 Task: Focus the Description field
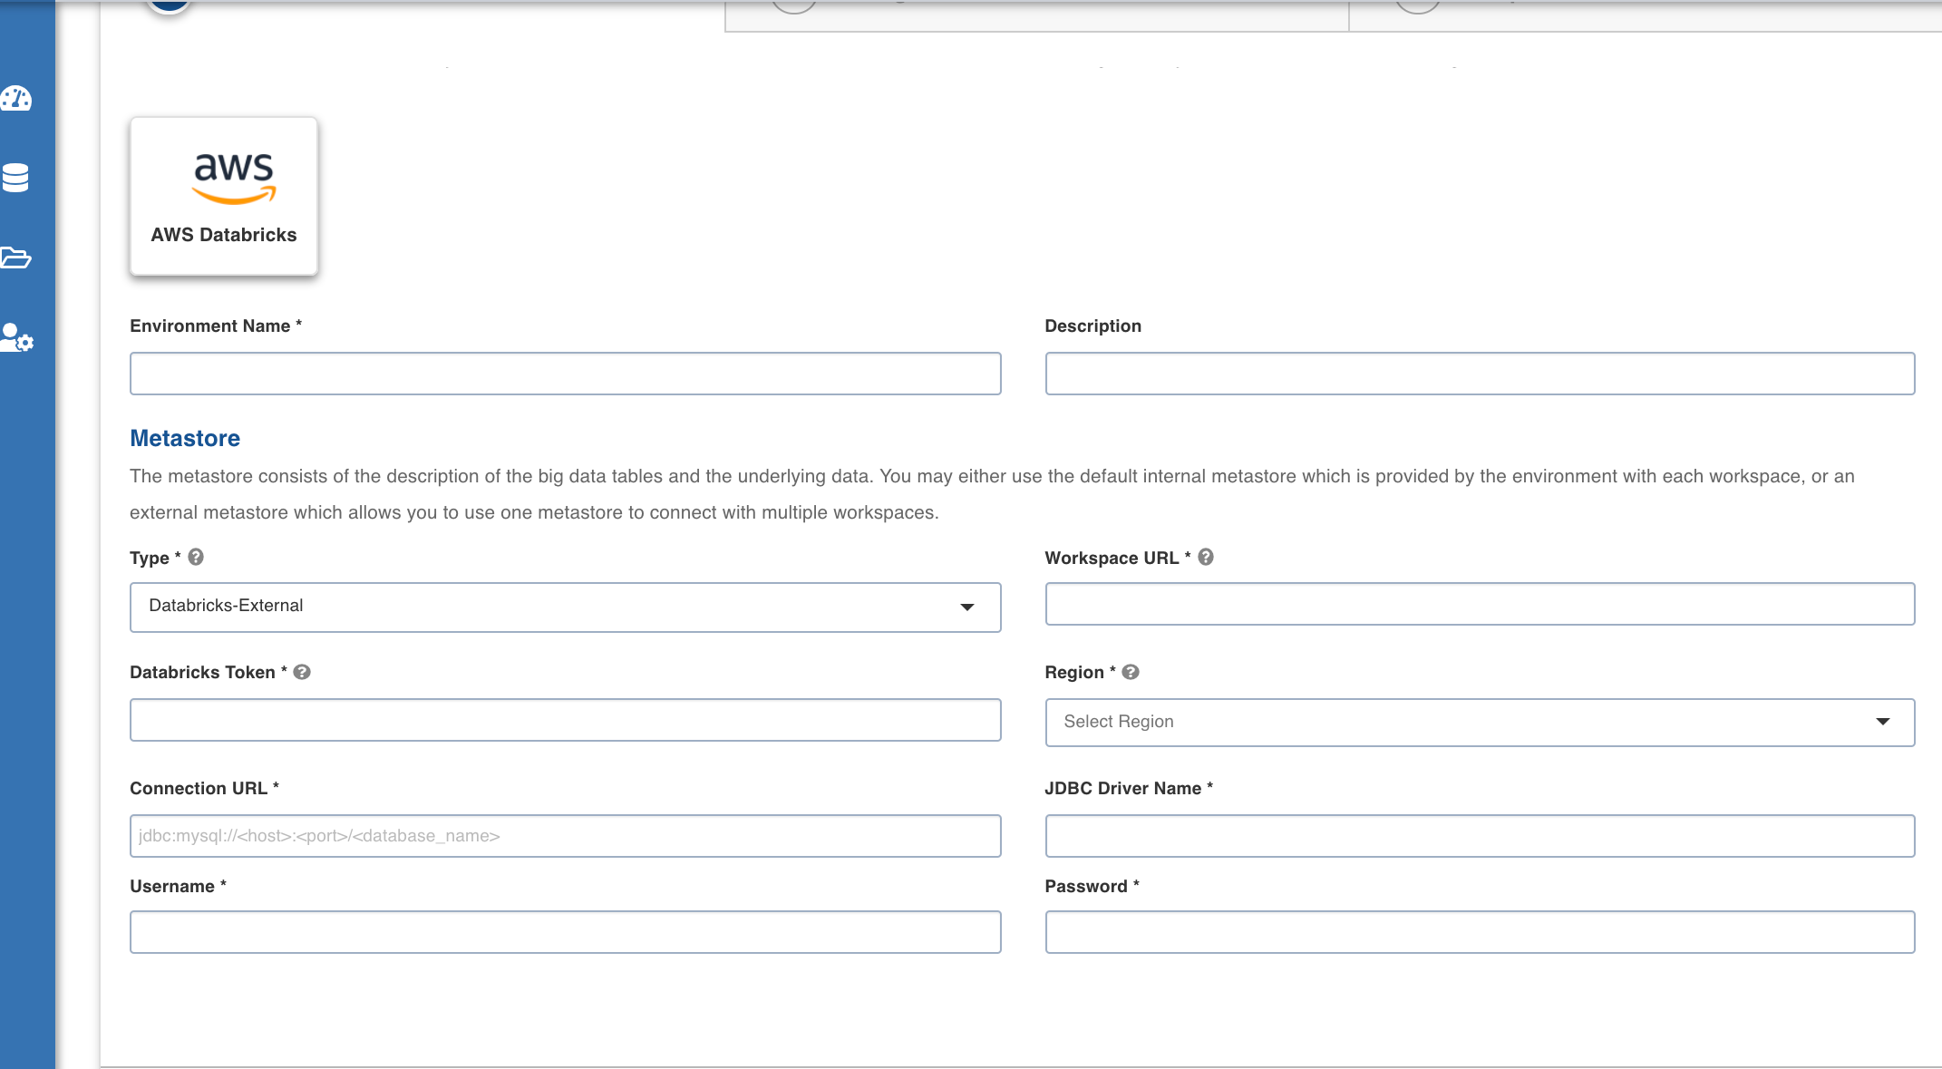coord(1480,374)
